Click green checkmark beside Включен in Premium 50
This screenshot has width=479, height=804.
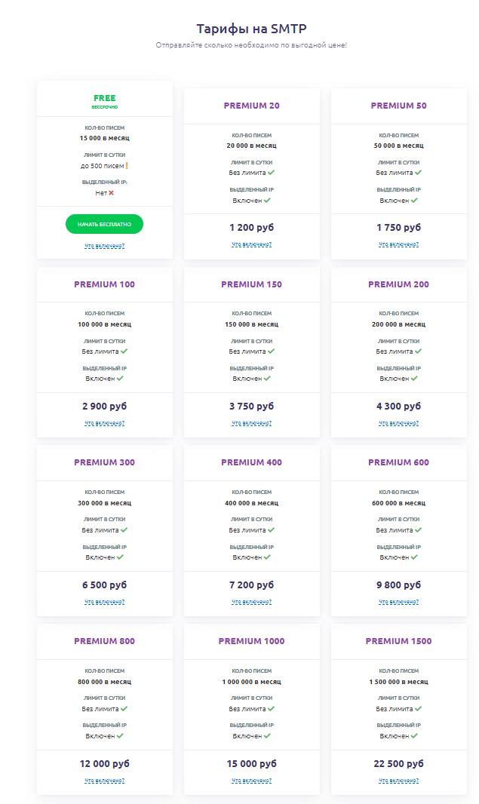(414, 201)
